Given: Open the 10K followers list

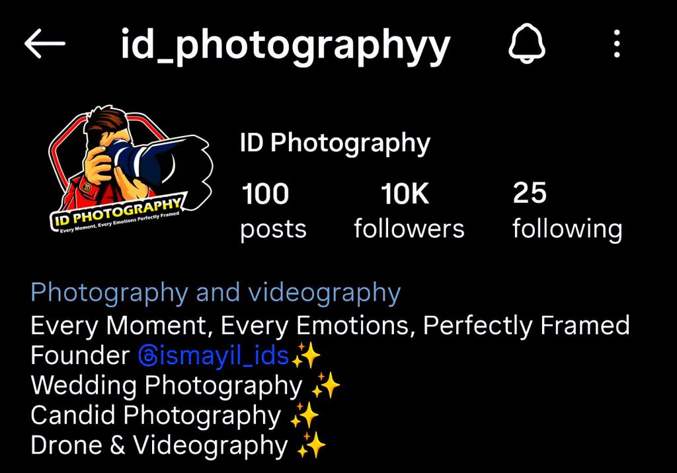Looking at the screenshot, I should tap(409, 211).
